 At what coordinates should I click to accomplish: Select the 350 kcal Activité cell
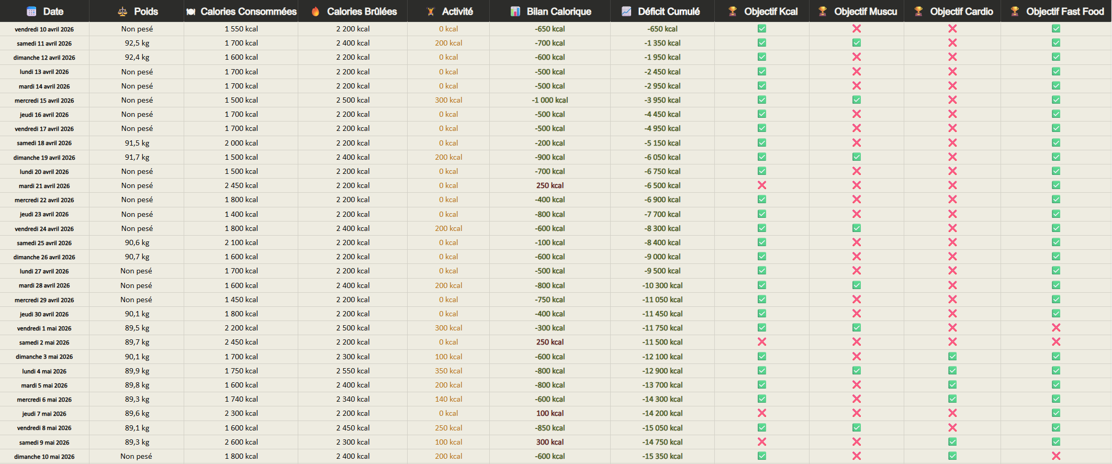(448, 371)
